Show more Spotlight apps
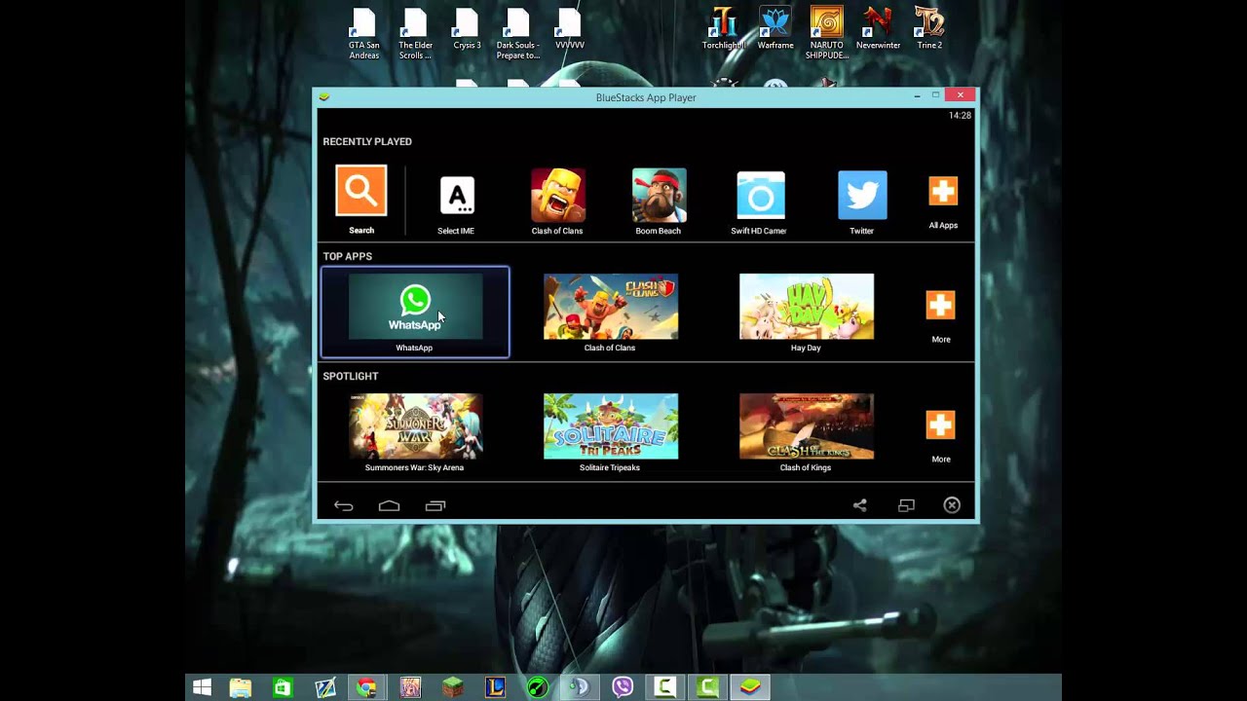The width and height of the screenshot is (1247, 701). point(940,425)
